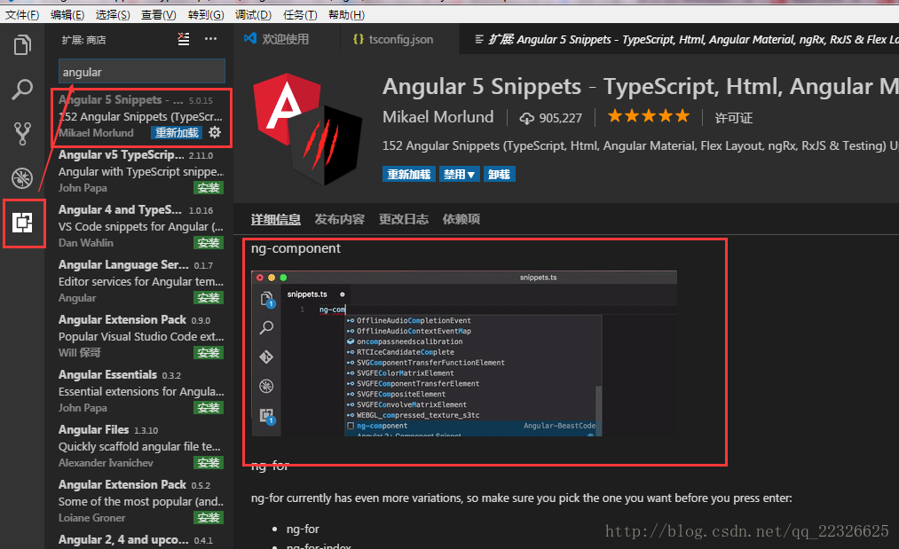Open the 调试(D) menu
The width and height of the screenshot is (899, 549).
tap(253, 15)
